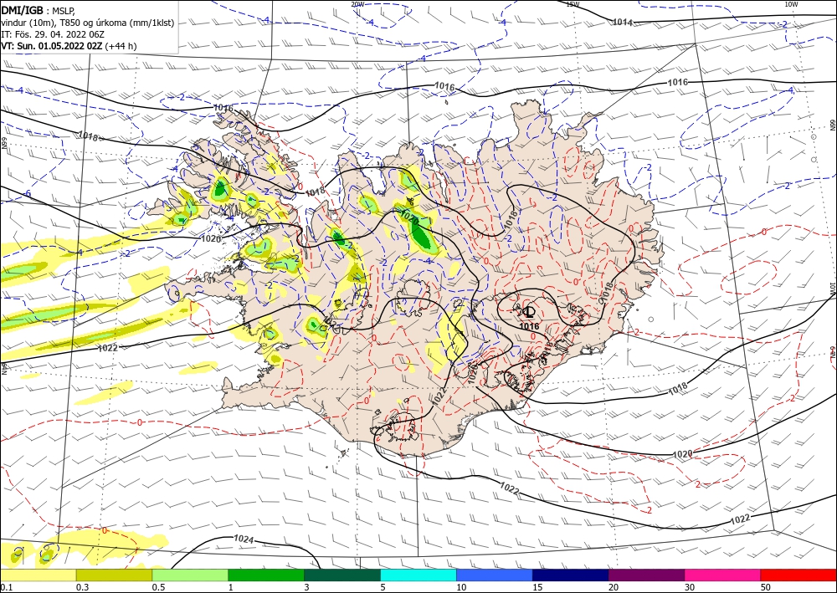Click the '1016' value under the L marker

[529, 326]
